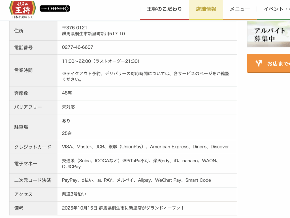Click the 営業時間 row label
Screen dimensions: 290x218
pos(24,70)
